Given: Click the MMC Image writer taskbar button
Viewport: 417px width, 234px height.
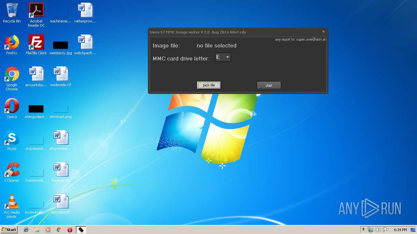Looking at the screenshot, I should pos(81,230).
